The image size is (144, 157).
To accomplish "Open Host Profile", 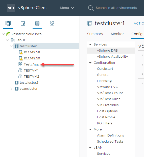I will [106, 117].
